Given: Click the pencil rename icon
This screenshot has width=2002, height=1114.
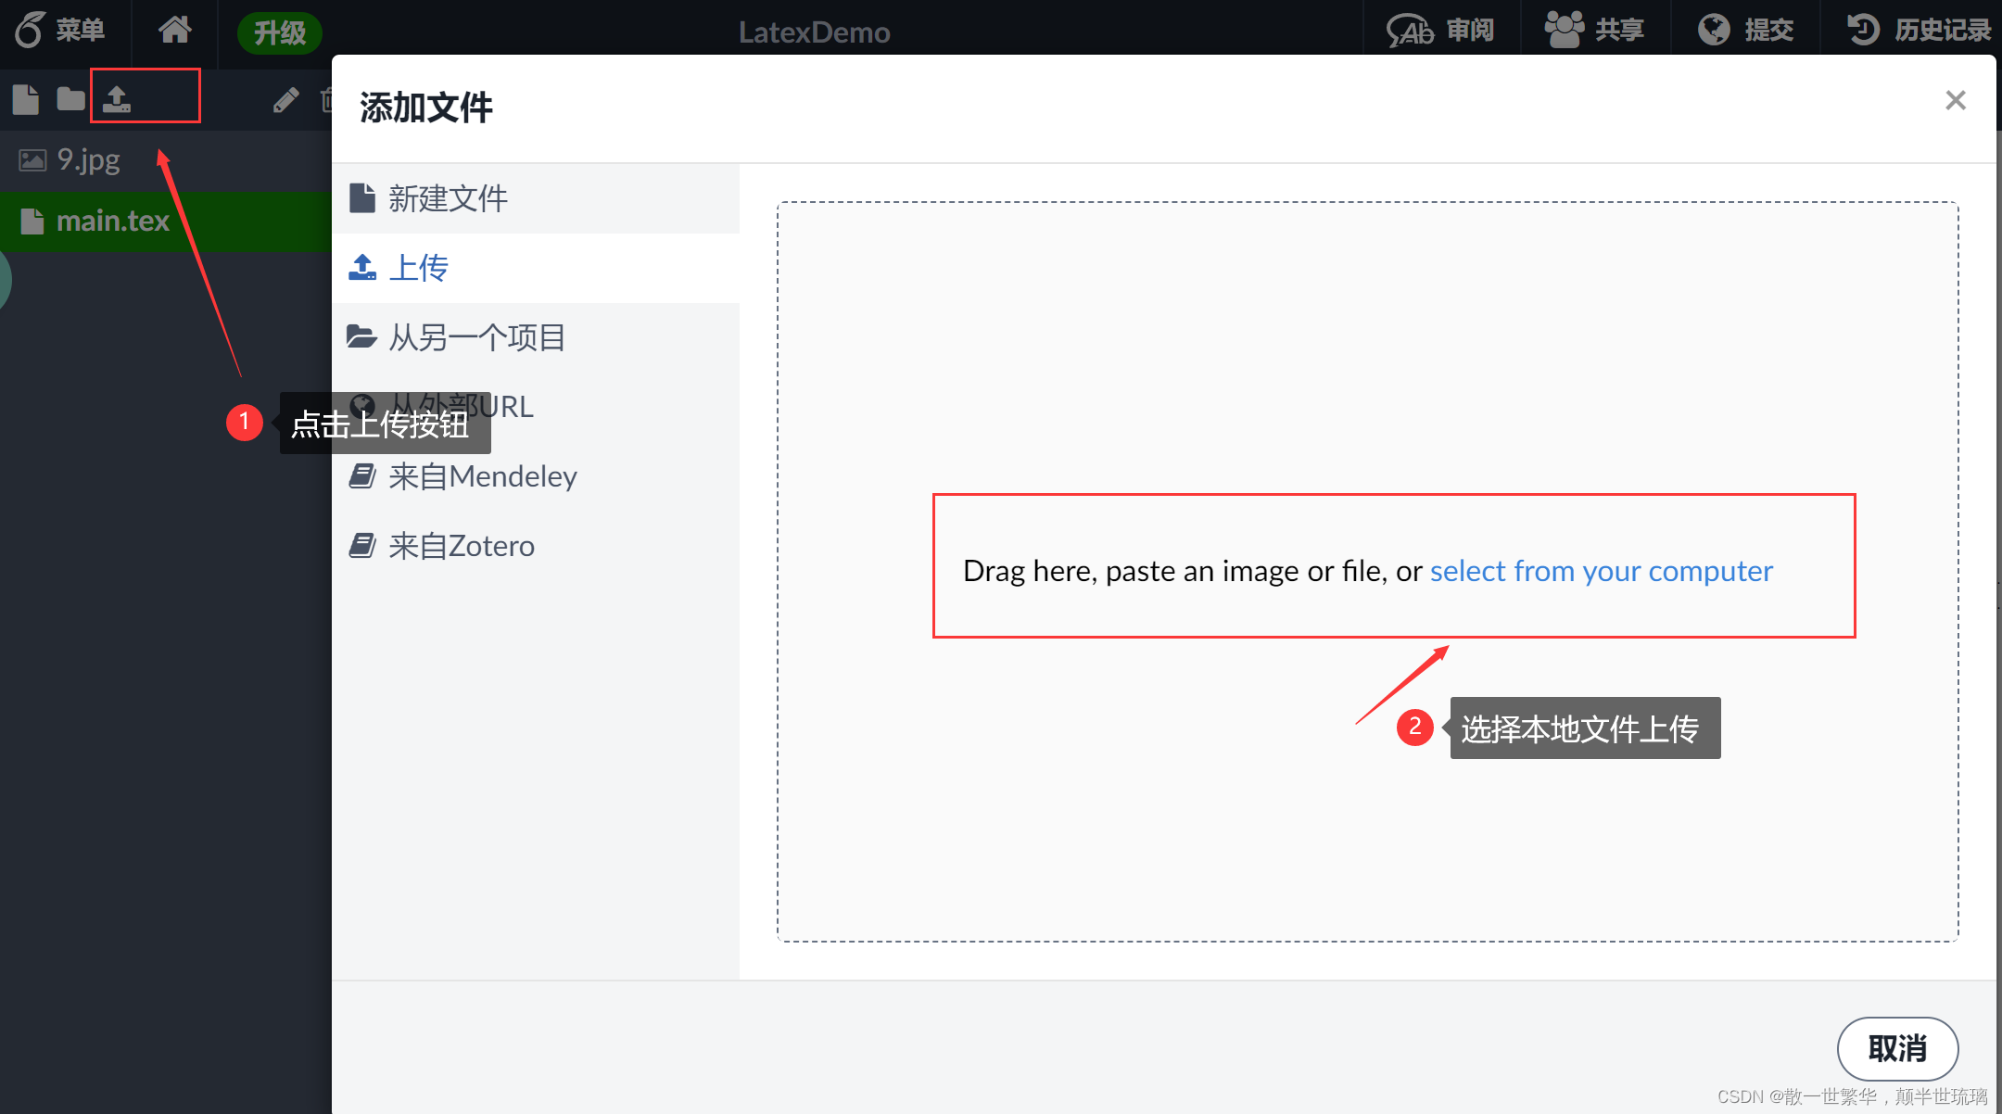Looking at the screenshot, I should (285, 99).
